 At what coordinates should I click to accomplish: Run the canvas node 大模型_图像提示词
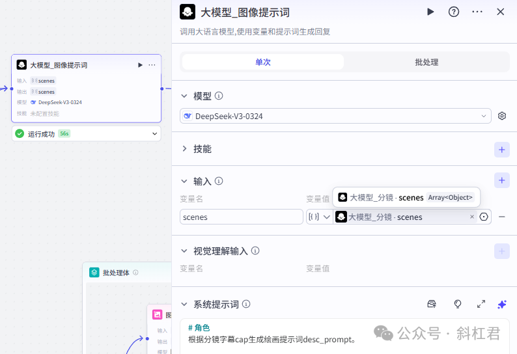[140, 65]
